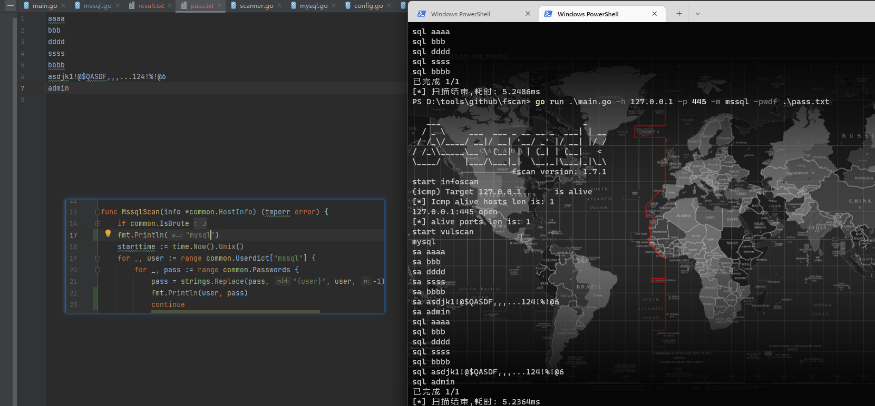Click 'sa admin' output line in terminal

431,312
